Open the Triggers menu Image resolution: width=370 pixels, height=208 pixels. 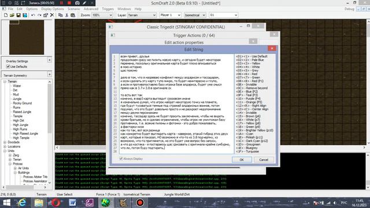click(x=108, y=9)
